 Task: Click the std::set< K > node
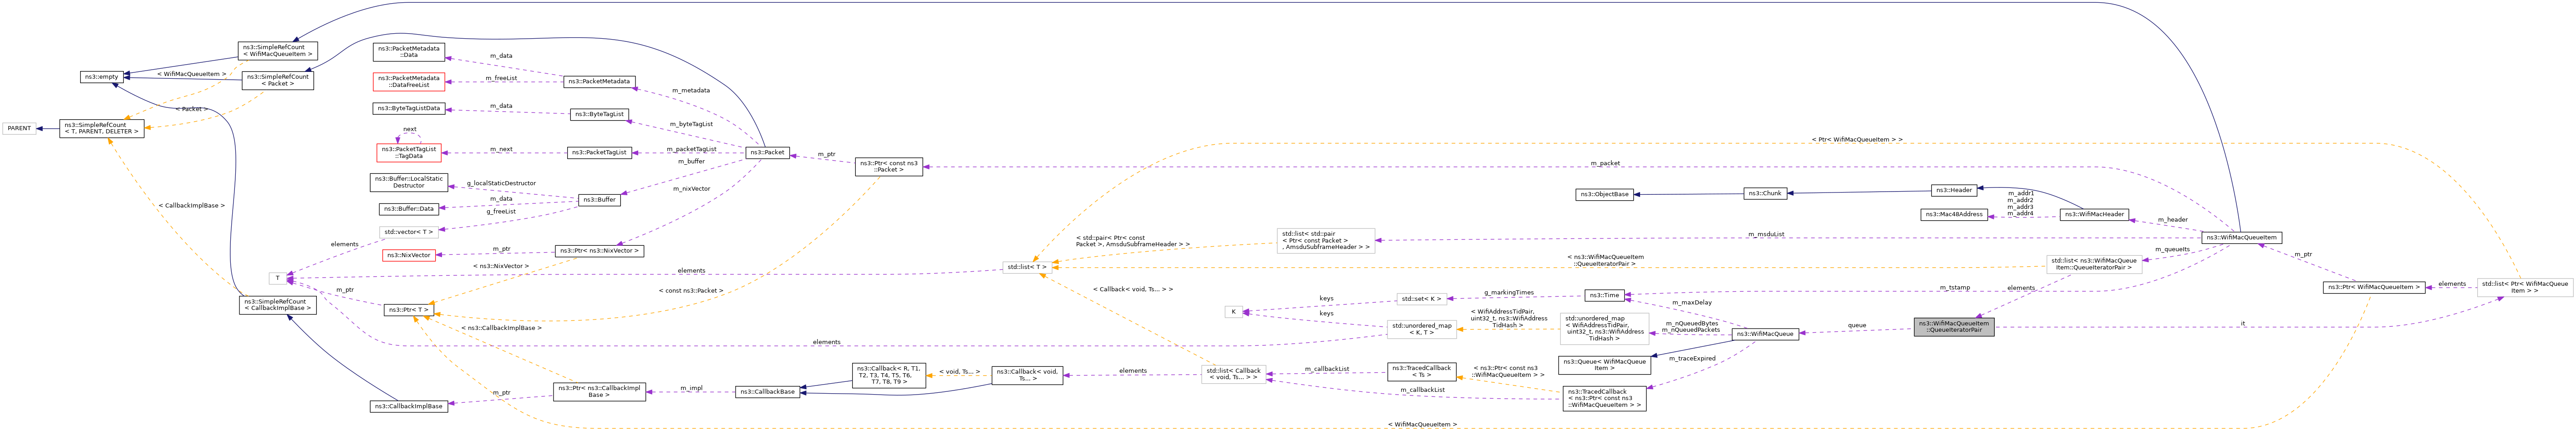pos(1421,299)
